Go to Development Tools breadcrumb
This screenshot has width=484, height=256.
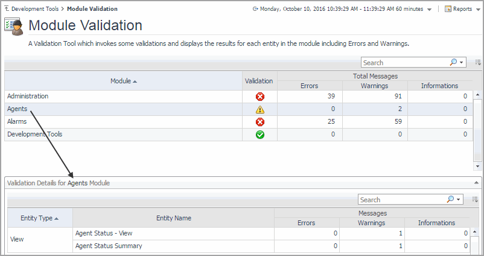tap(35, 9)
